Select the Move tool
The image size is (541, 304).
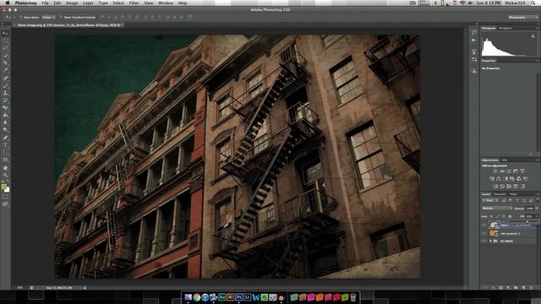(x=5, y=34)
